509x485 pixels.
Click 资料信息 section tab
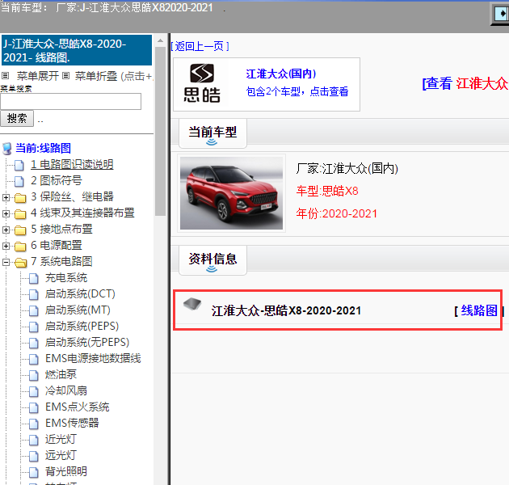(212, 260)
